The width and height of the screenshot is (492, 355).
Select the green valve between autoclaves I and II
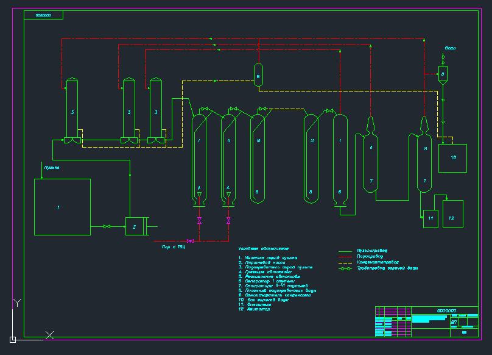[205, 109]
